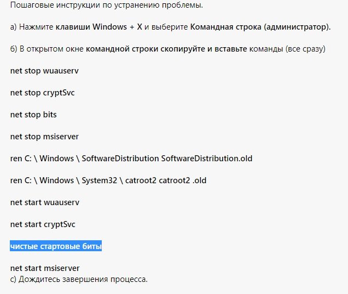Viewport: 348px width, 294px height.
Task: Click the final line "Дождитесь завершения процесса"
Action: [83, 279]
